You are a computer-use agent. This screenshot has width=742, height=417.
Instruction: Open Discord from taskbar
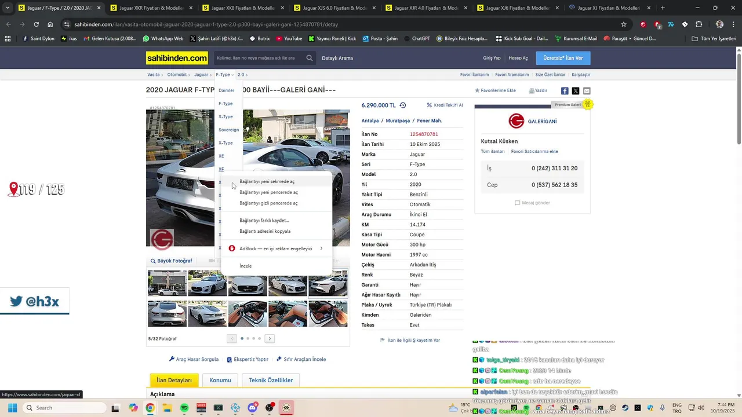252,408
